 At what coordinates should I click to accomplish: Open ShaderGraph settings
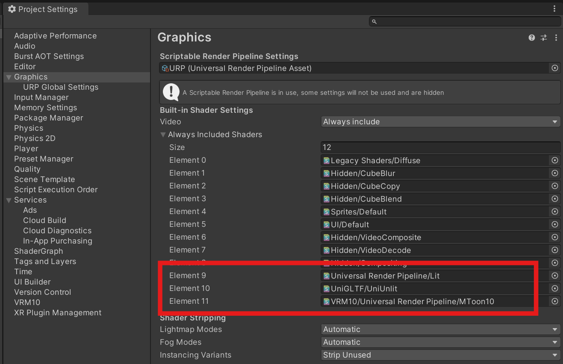[x=38, y=251]
